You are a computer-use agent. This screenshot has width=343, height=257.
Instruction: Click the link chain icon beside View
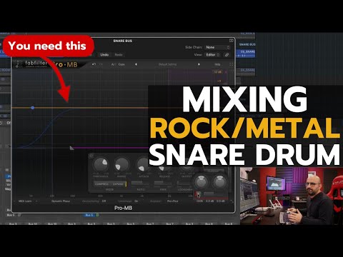coord(227,55)
